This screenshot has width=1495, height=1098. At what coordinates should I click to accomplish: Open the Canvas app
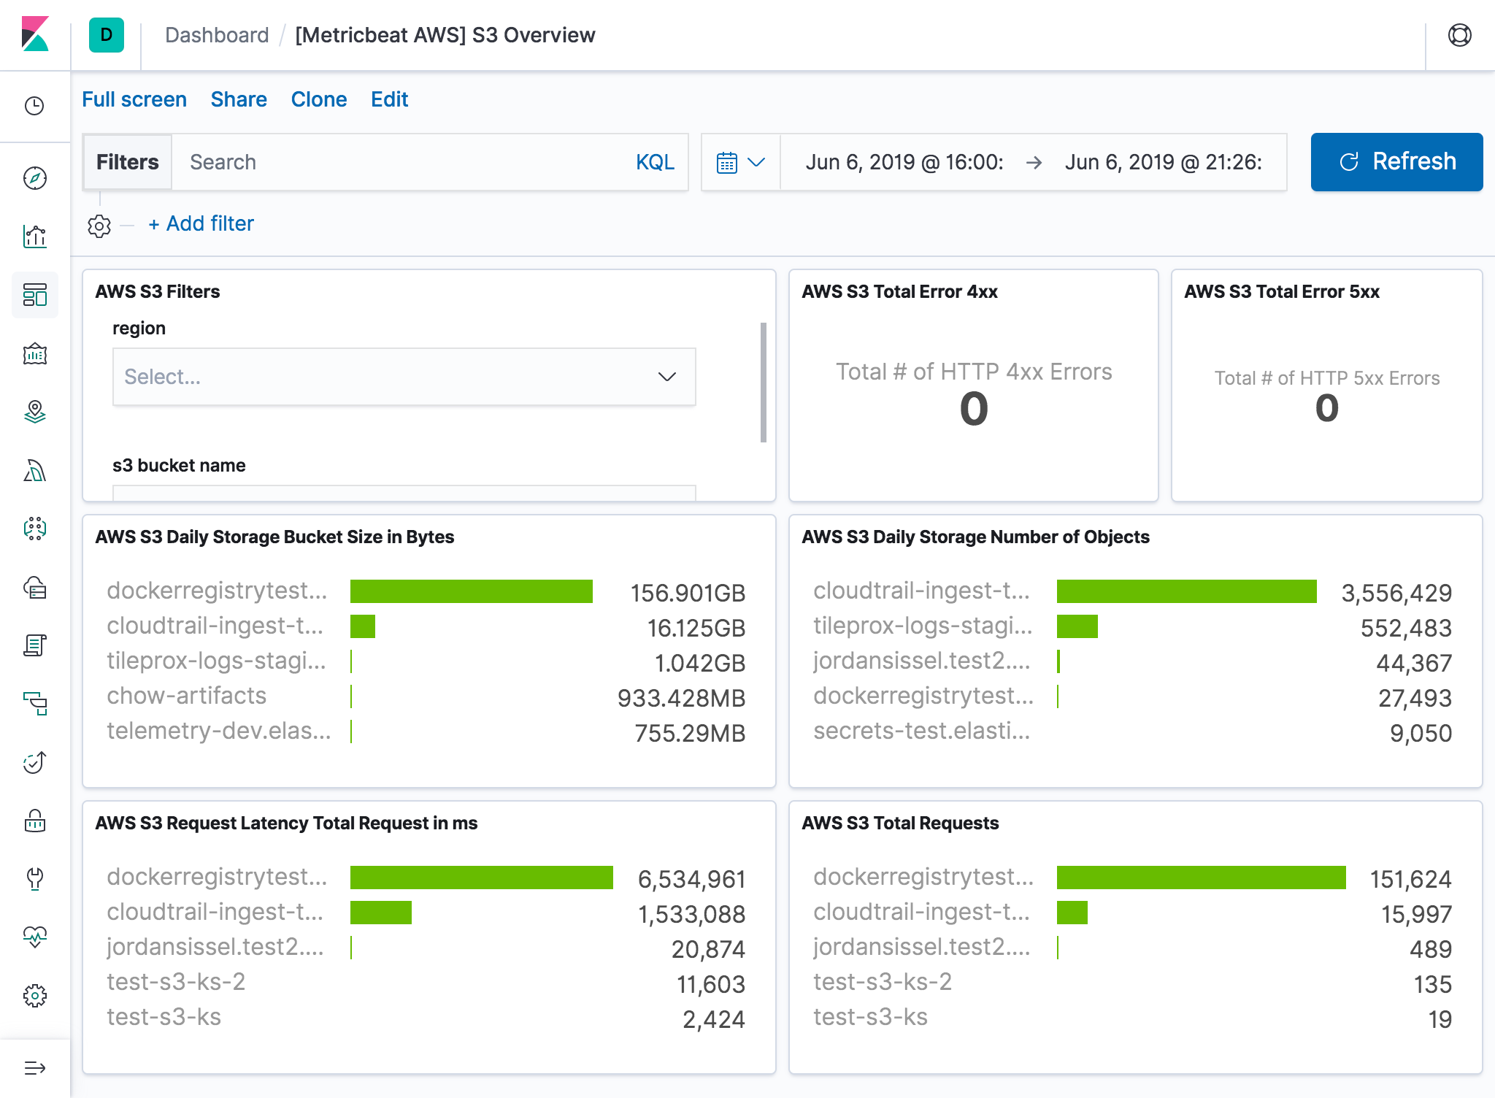34,354
